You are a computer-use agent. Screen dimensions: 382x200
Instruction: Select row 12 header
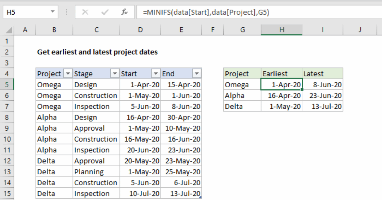pos(7,161)
